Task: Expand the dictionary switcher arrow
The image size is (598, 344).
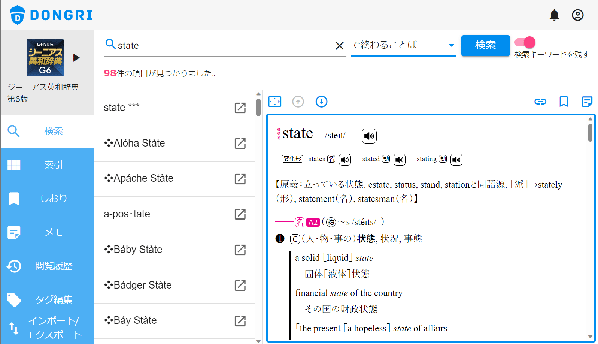Action: click(76, 58)
